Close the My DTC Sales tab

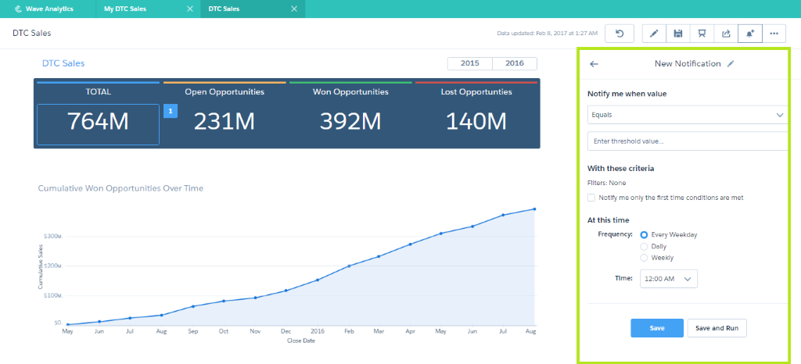[x=190, y=9]
